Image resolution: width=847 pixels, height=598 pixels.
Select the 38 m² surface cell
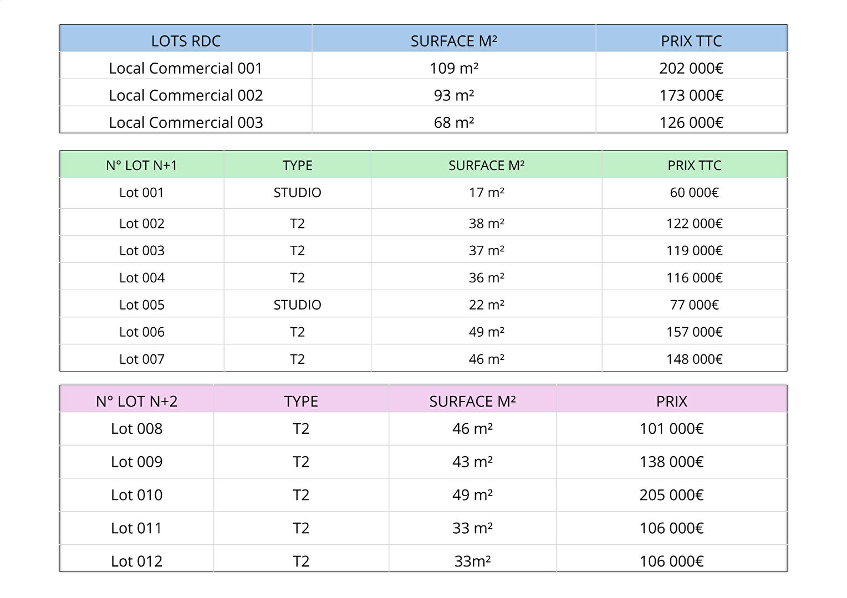click(x=486, y=224)
